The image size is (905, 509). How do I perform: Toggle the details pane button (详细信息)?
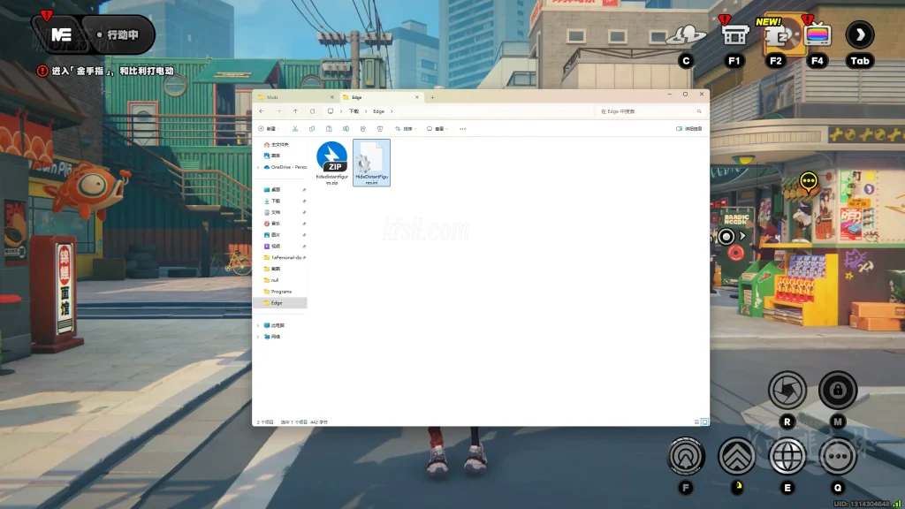click(688, 129)
